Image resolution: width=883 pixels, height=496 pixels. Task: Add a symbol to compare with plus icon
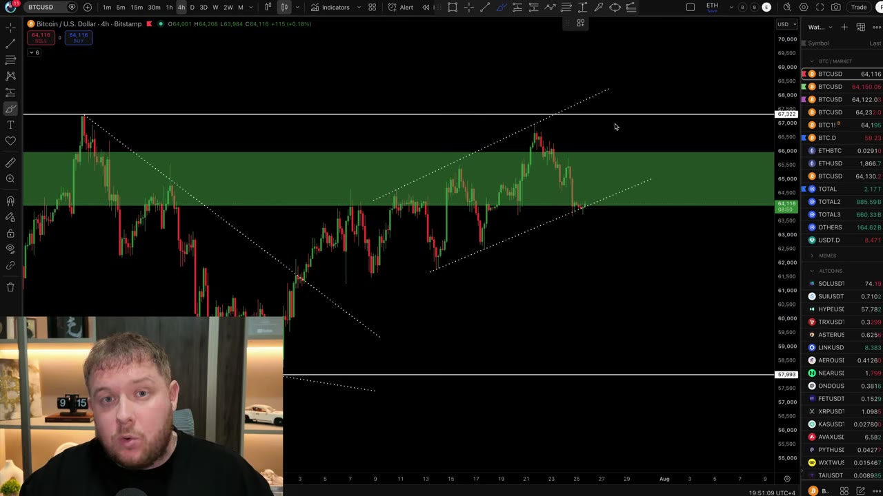pyautogui.click(x=88, y=7)
